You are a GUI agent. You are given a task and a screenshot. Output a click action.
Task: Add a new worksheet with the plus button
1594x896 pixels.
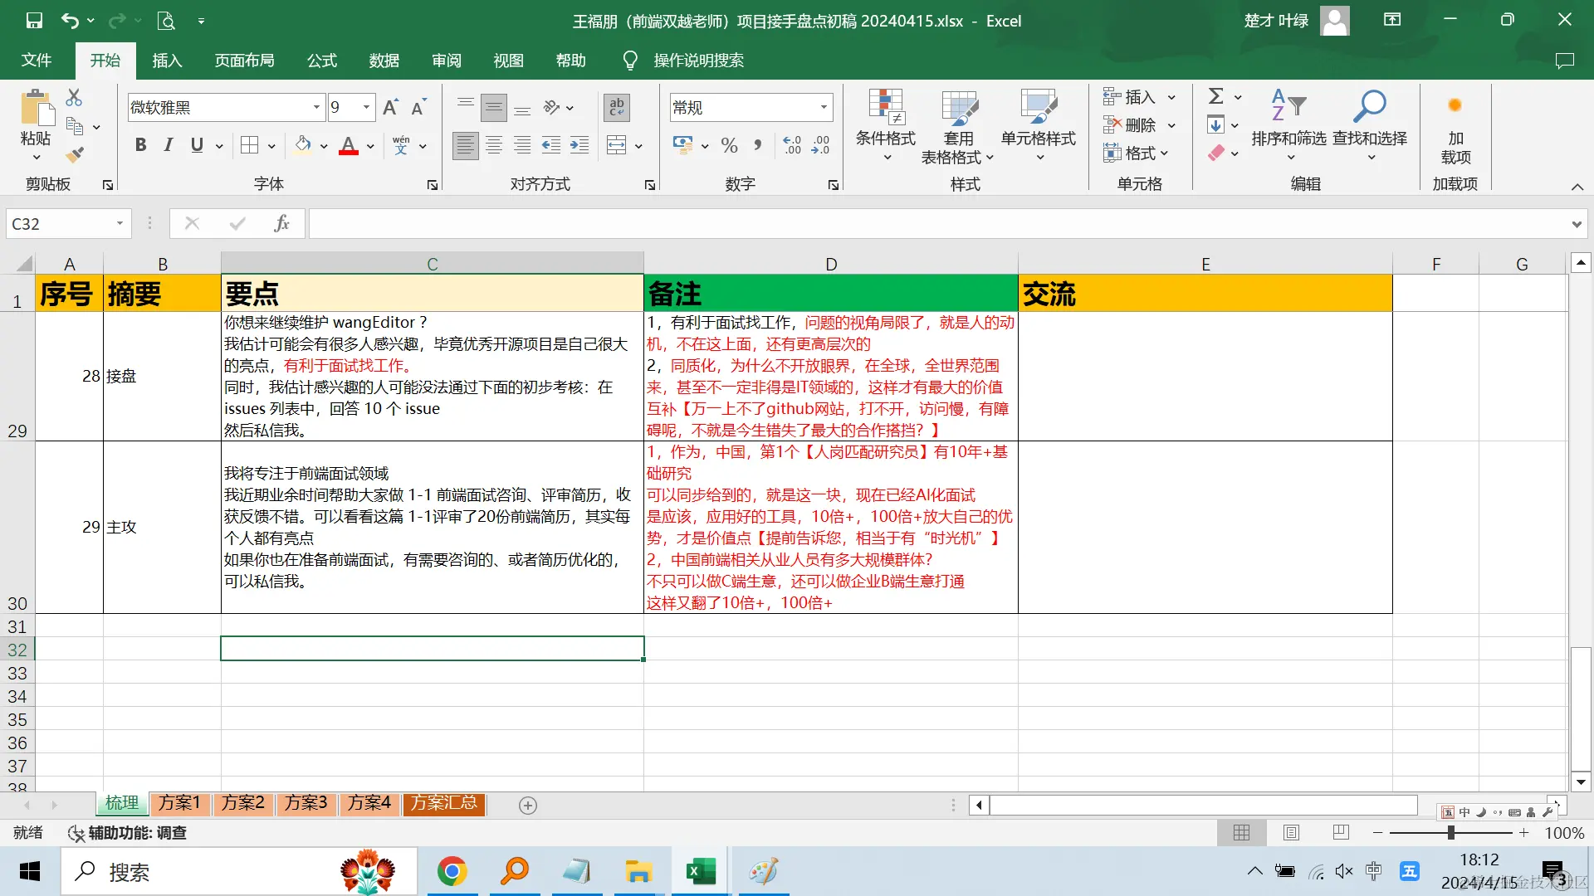[526, 804]
